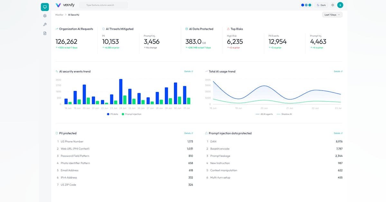Select the New Instruction row

pyautogui.click(x=274, y=163)
